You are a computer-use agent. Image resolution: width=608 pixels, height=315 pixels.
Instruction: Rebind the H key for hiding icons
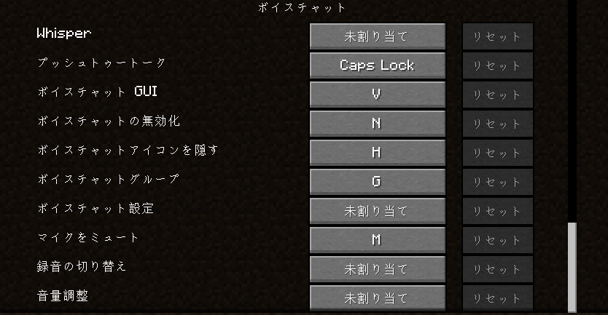(378, 153)
